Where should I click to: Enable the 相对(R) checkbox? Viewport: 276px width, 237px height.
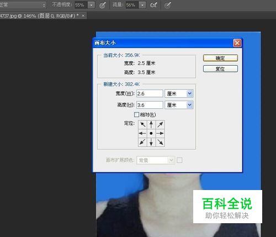point(136,115)
